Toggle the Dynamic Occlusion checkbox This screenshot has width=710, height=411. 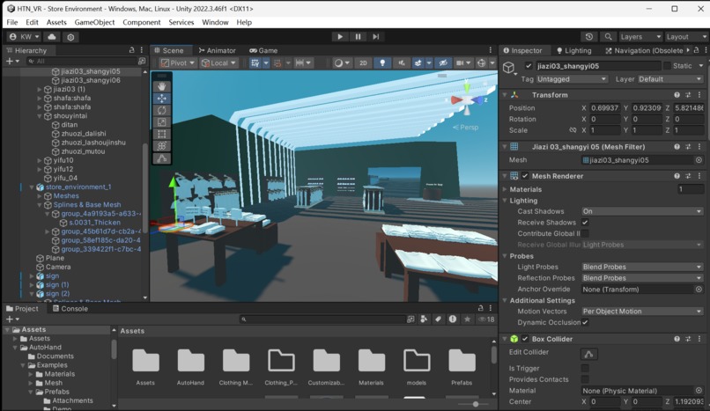585,322
